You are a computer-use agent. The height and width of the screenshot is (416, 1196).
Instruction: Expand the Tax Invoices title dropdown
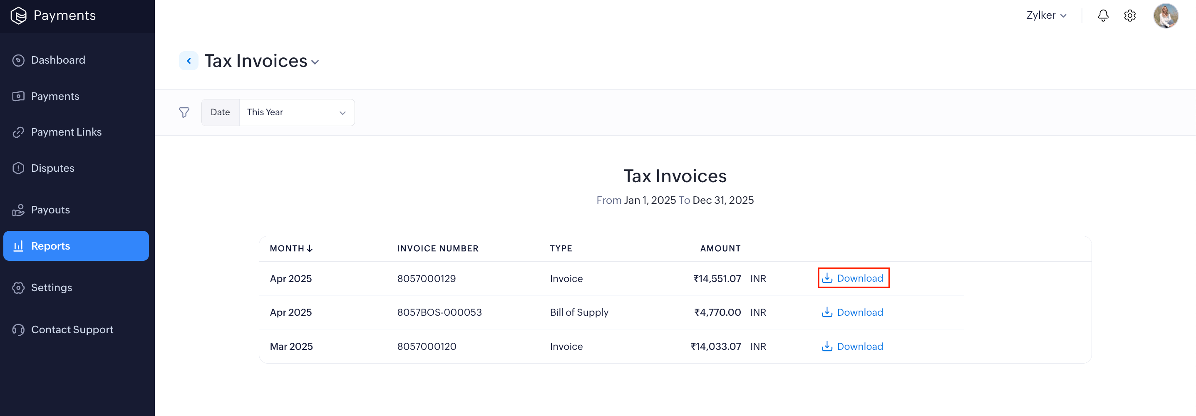[315, 62]
